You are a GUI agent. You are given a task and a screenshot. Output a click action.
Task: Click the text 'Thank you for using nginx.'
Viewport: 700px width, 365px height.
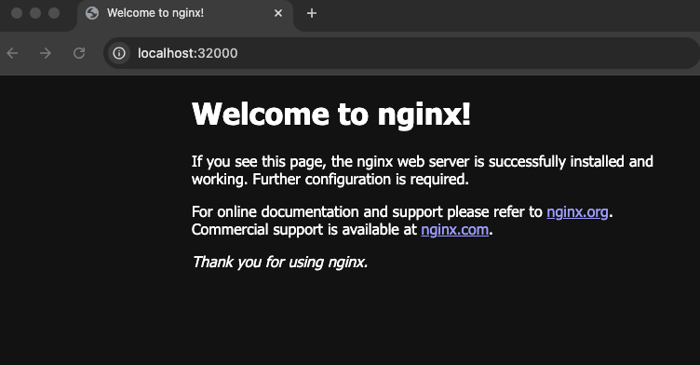click(x=280, y=262)
